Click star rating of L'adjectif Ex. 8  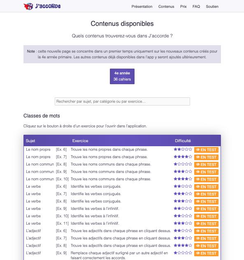pos(183,245)
